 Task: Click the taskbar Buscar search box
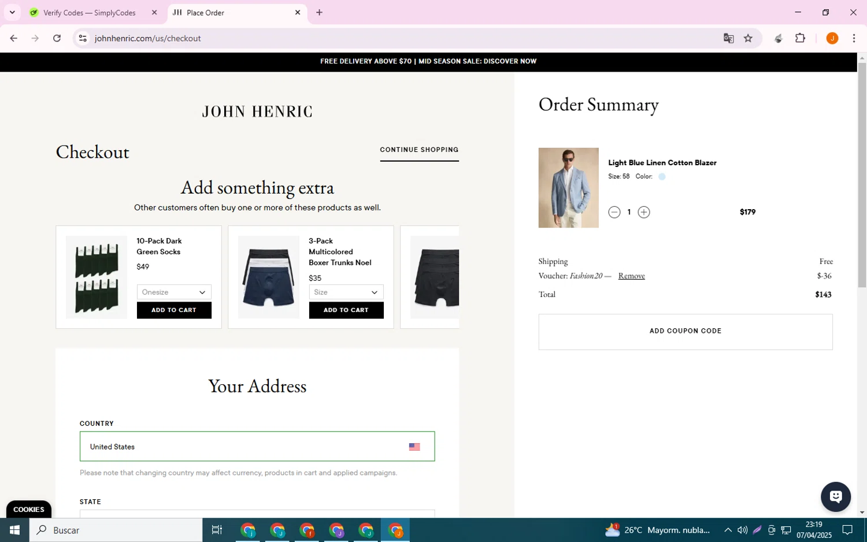click(116, 530)
